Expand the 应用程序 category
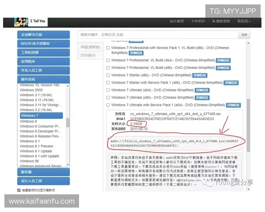This screenshot has height=212, width=265. [x=43, y=61]
